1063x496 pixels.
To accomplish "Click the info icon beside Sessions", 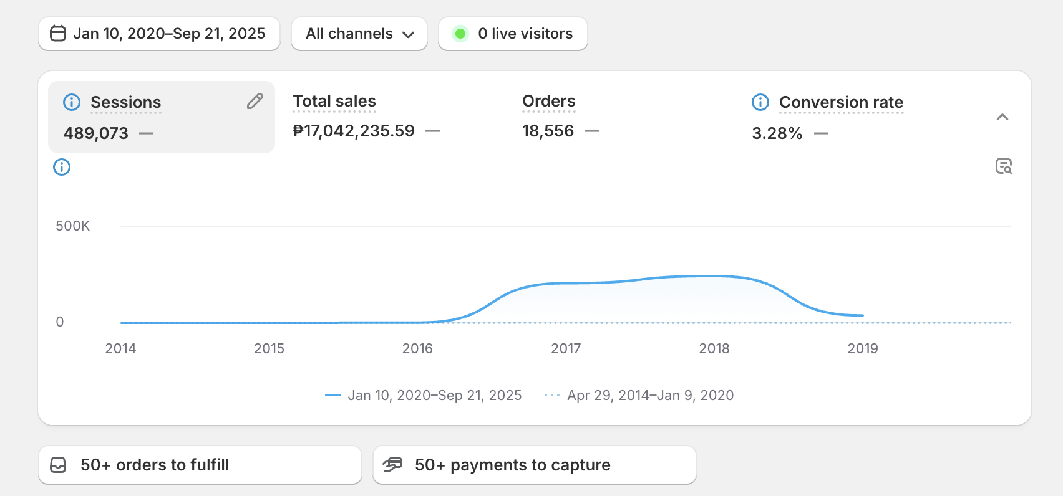I will (x=72, y=102).
